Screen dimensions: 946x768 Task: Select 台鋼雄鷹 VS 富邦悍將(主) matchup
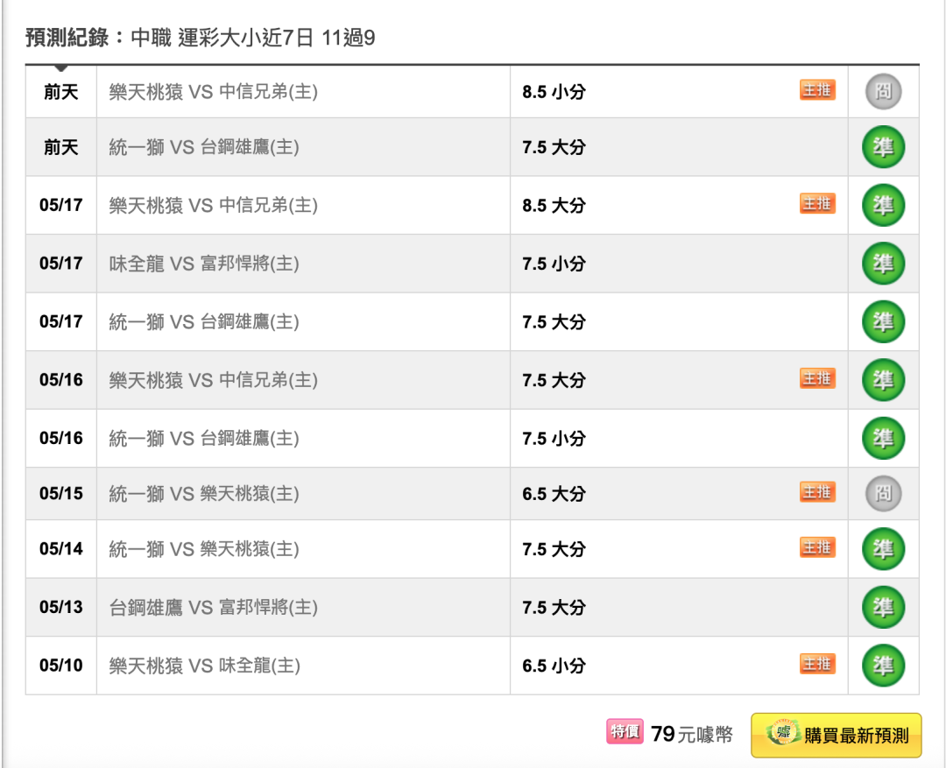point(214,607)
